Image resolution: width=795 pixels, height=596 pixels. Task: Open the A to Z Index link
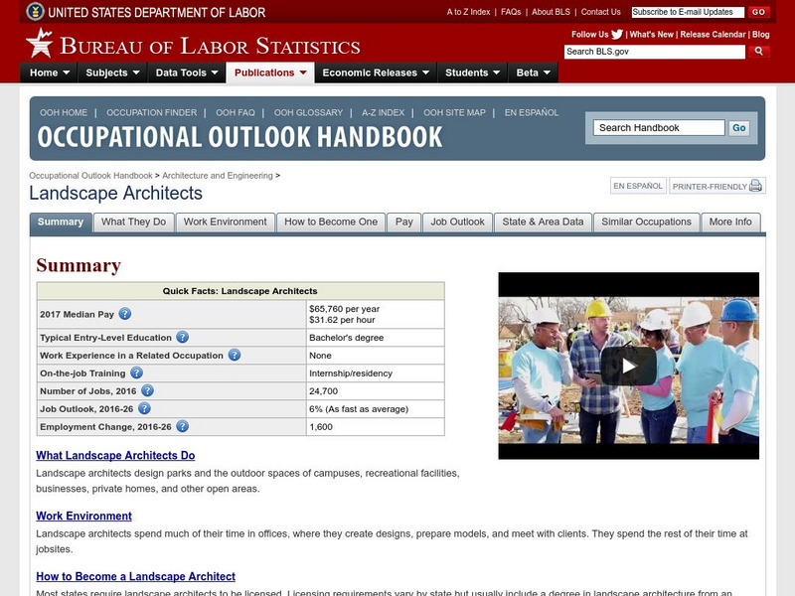468,12
